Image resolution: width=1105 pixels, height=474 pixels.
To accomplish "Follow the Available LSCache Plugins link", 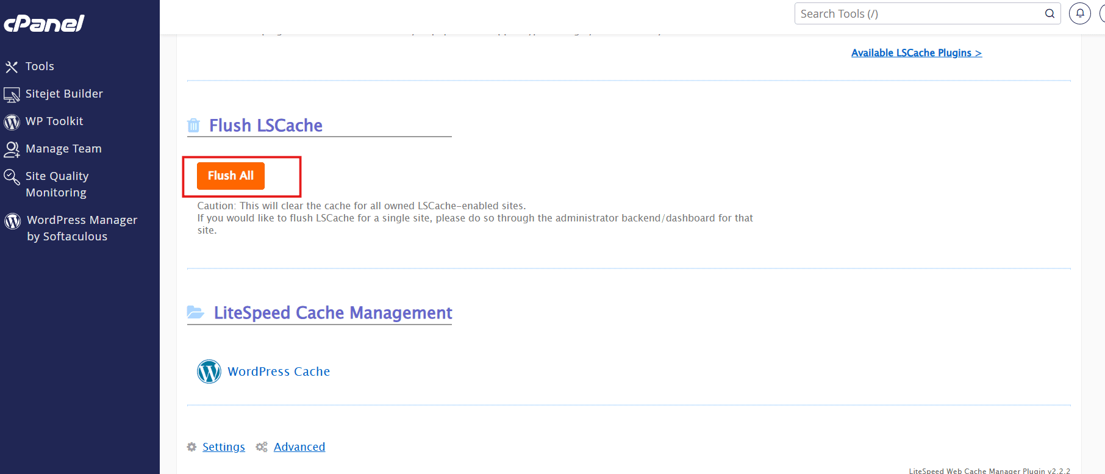I will [x=917, y=53].
